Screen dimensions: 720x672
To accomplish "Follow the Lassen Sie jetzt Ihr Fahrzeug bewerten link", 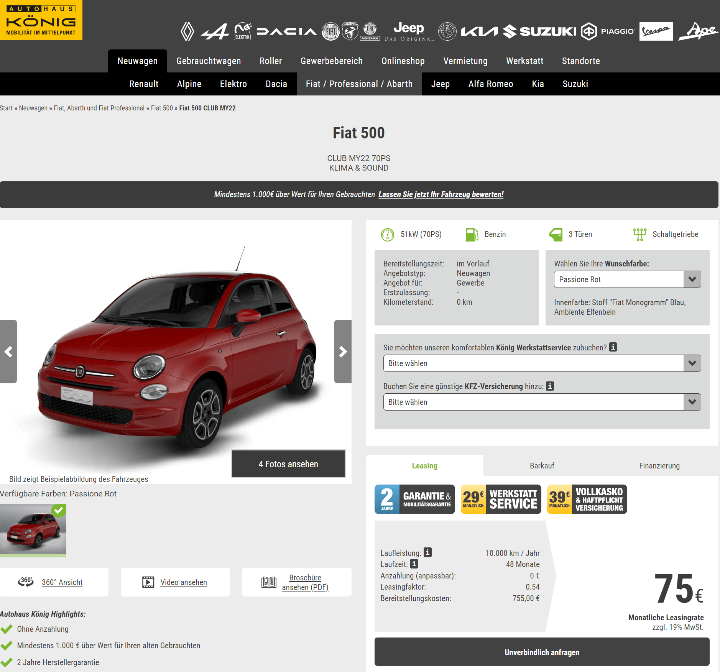I will (x=441, y=194).
